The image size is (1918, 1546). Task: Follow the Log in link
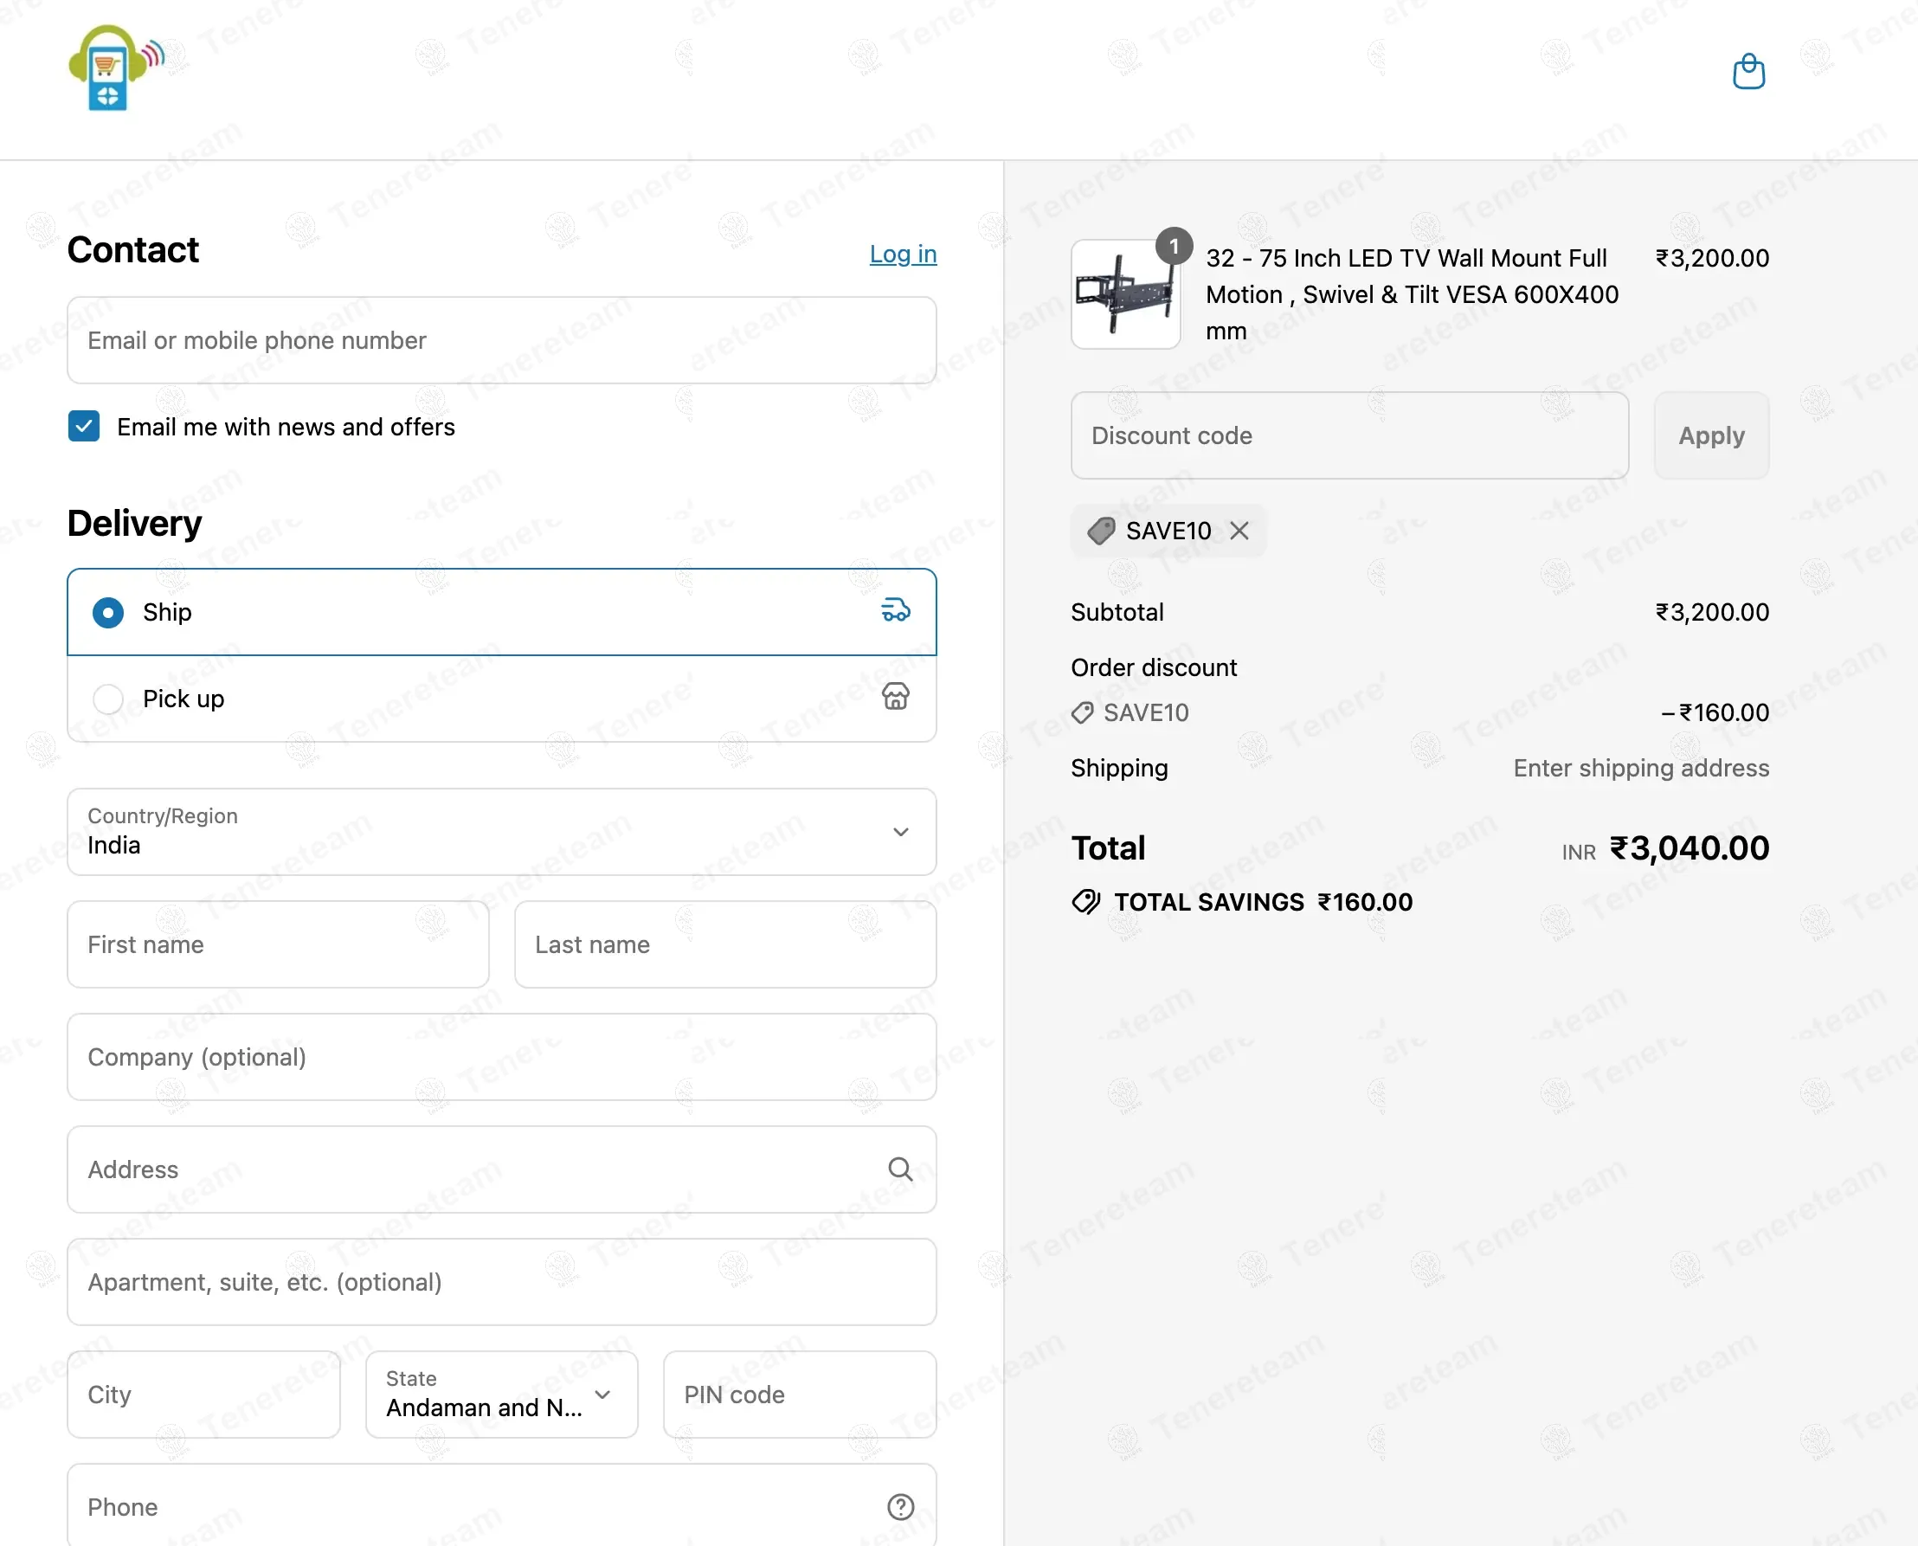903,254
